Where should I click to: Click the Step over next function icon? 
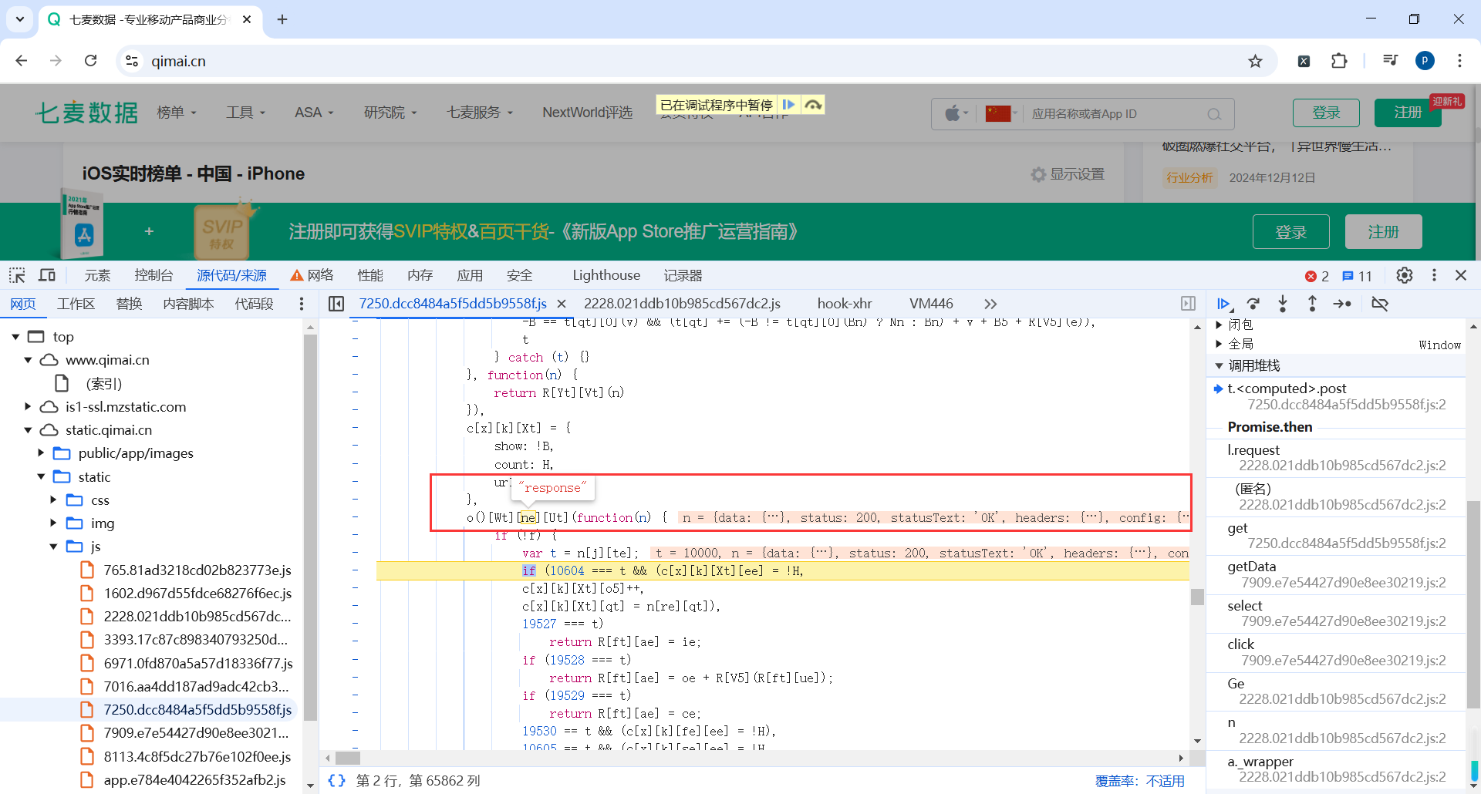(1253, 304)
